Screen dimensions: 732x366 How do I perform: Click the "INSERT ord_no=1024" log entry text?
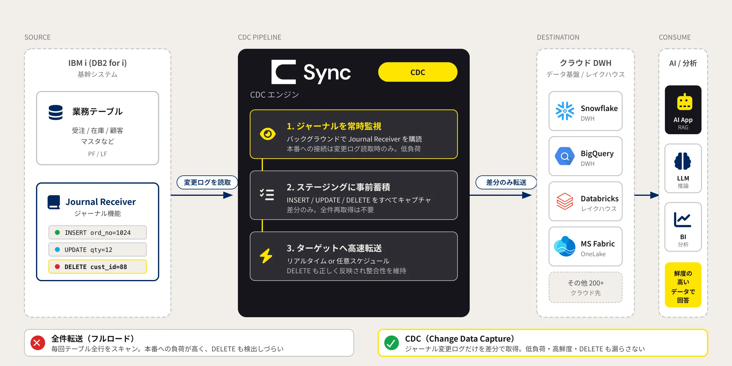(98, 233)
